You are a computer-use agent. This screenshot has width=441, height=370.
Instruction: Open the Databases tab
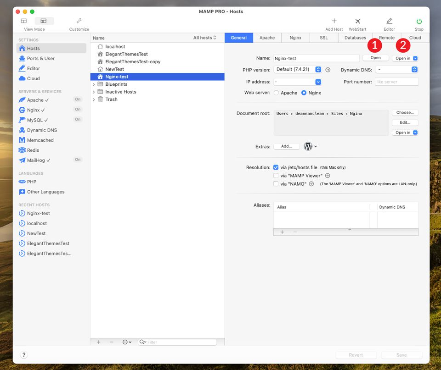355,38
